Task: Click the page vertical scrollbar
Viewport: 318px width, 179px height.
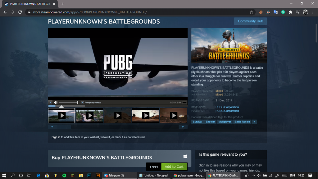Action: (x=316, y=33)
